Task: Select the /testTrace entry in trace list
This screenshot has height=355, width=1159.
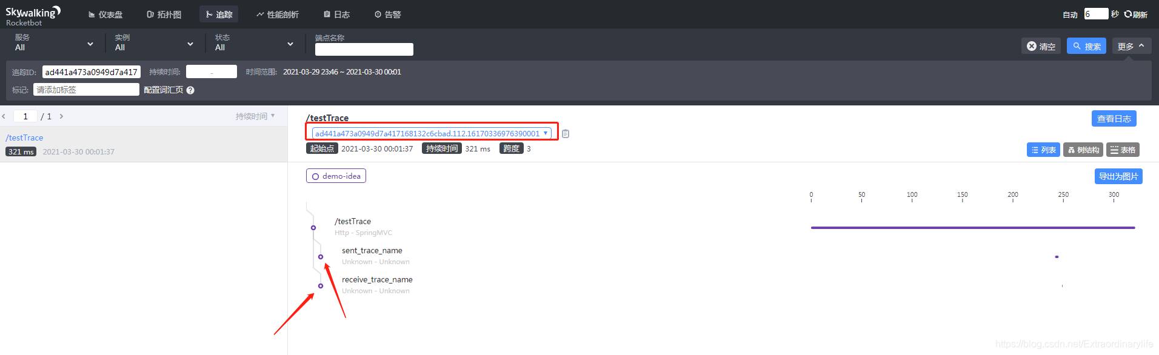Action: click(144, 144)
